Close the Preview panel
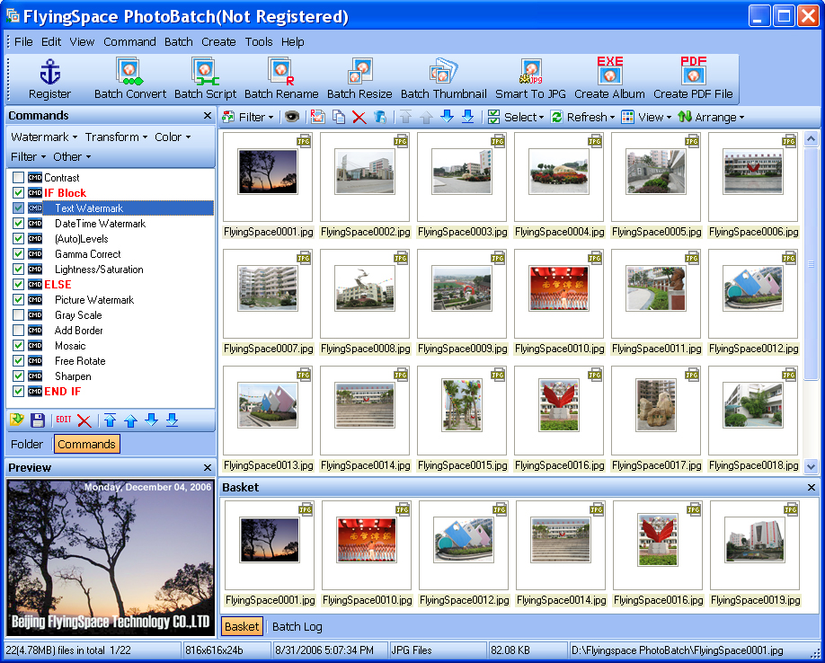The image size is (825, 663). pyautogui.click(x=208, y=468)
